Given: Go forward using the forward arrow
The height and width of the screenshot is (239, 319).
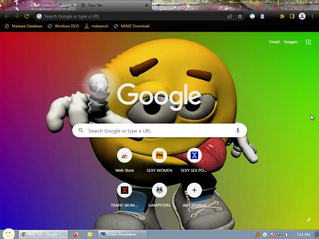Looking at the screenshot, I should tap(17, 16).
